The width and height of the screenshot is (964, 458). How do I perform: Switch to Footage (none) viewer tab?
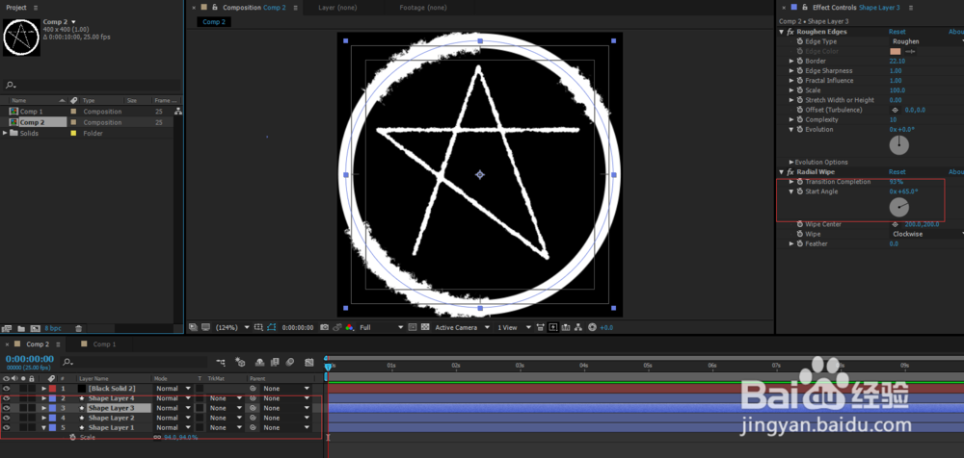click(x=422, y=8)
